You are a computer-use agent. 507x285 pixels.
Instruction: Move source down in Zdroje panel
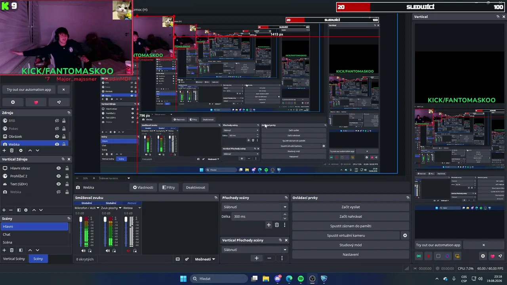tap(38, 150)
